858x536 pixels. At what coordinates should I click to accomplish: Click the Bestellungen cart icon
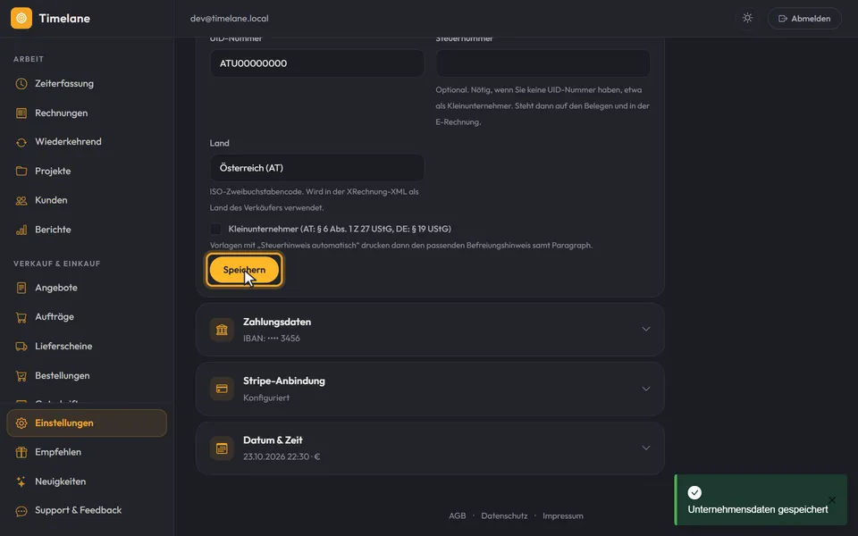point(21,376)
